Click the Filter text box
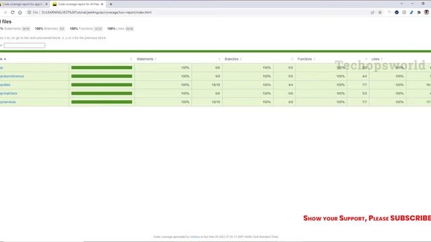The height and width of the screenshot is (242, 431). (x=24, y=45)
